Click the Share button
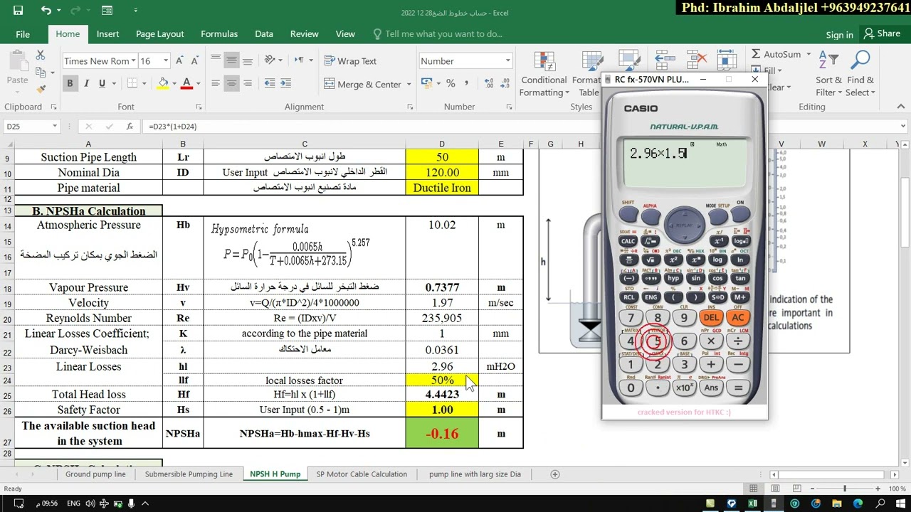 [x=883, y=34]
